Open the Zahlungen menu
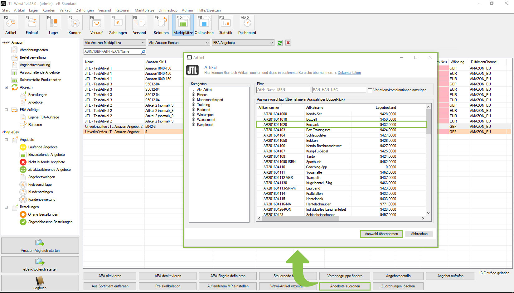 click(85, 10)
